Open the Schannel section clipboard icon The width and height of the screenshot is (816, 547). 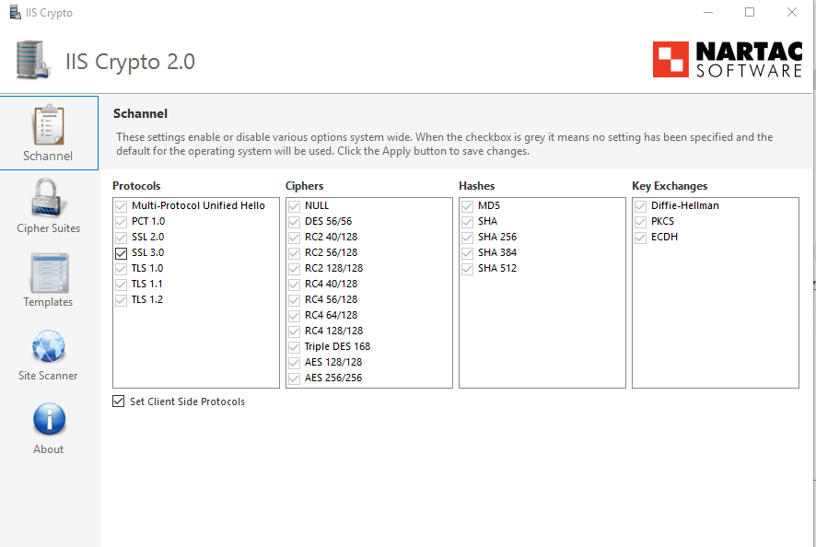tap(48, 124)
